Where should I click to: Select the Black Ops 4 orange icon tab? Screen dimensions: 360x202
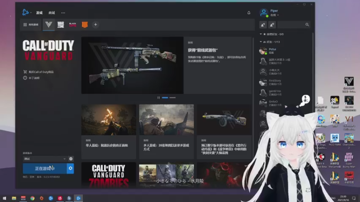(85, 25)
